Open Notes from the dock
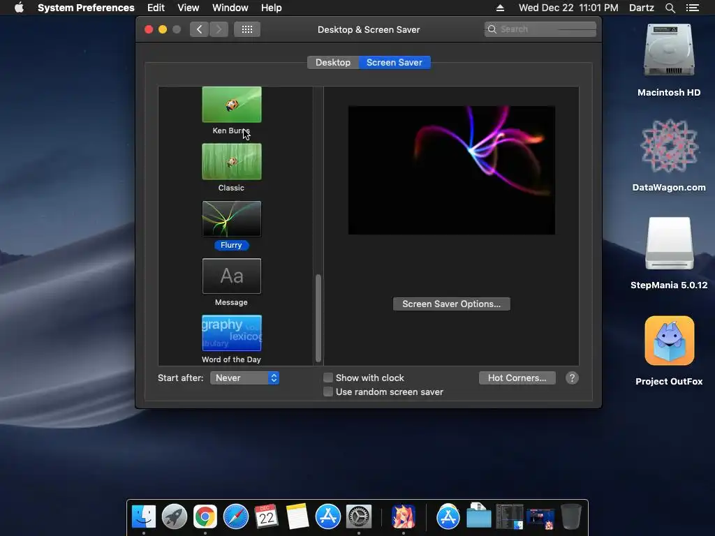 pyautogui.click(x=297, y=517)
